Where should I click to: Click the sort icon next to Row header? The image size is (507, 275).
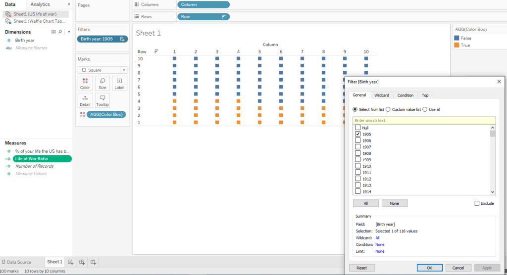coord(156,51)
